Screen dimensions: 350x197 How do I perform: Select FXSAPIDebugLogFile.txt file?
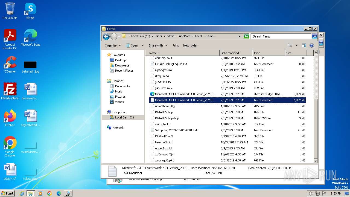[x=227, y=64]
